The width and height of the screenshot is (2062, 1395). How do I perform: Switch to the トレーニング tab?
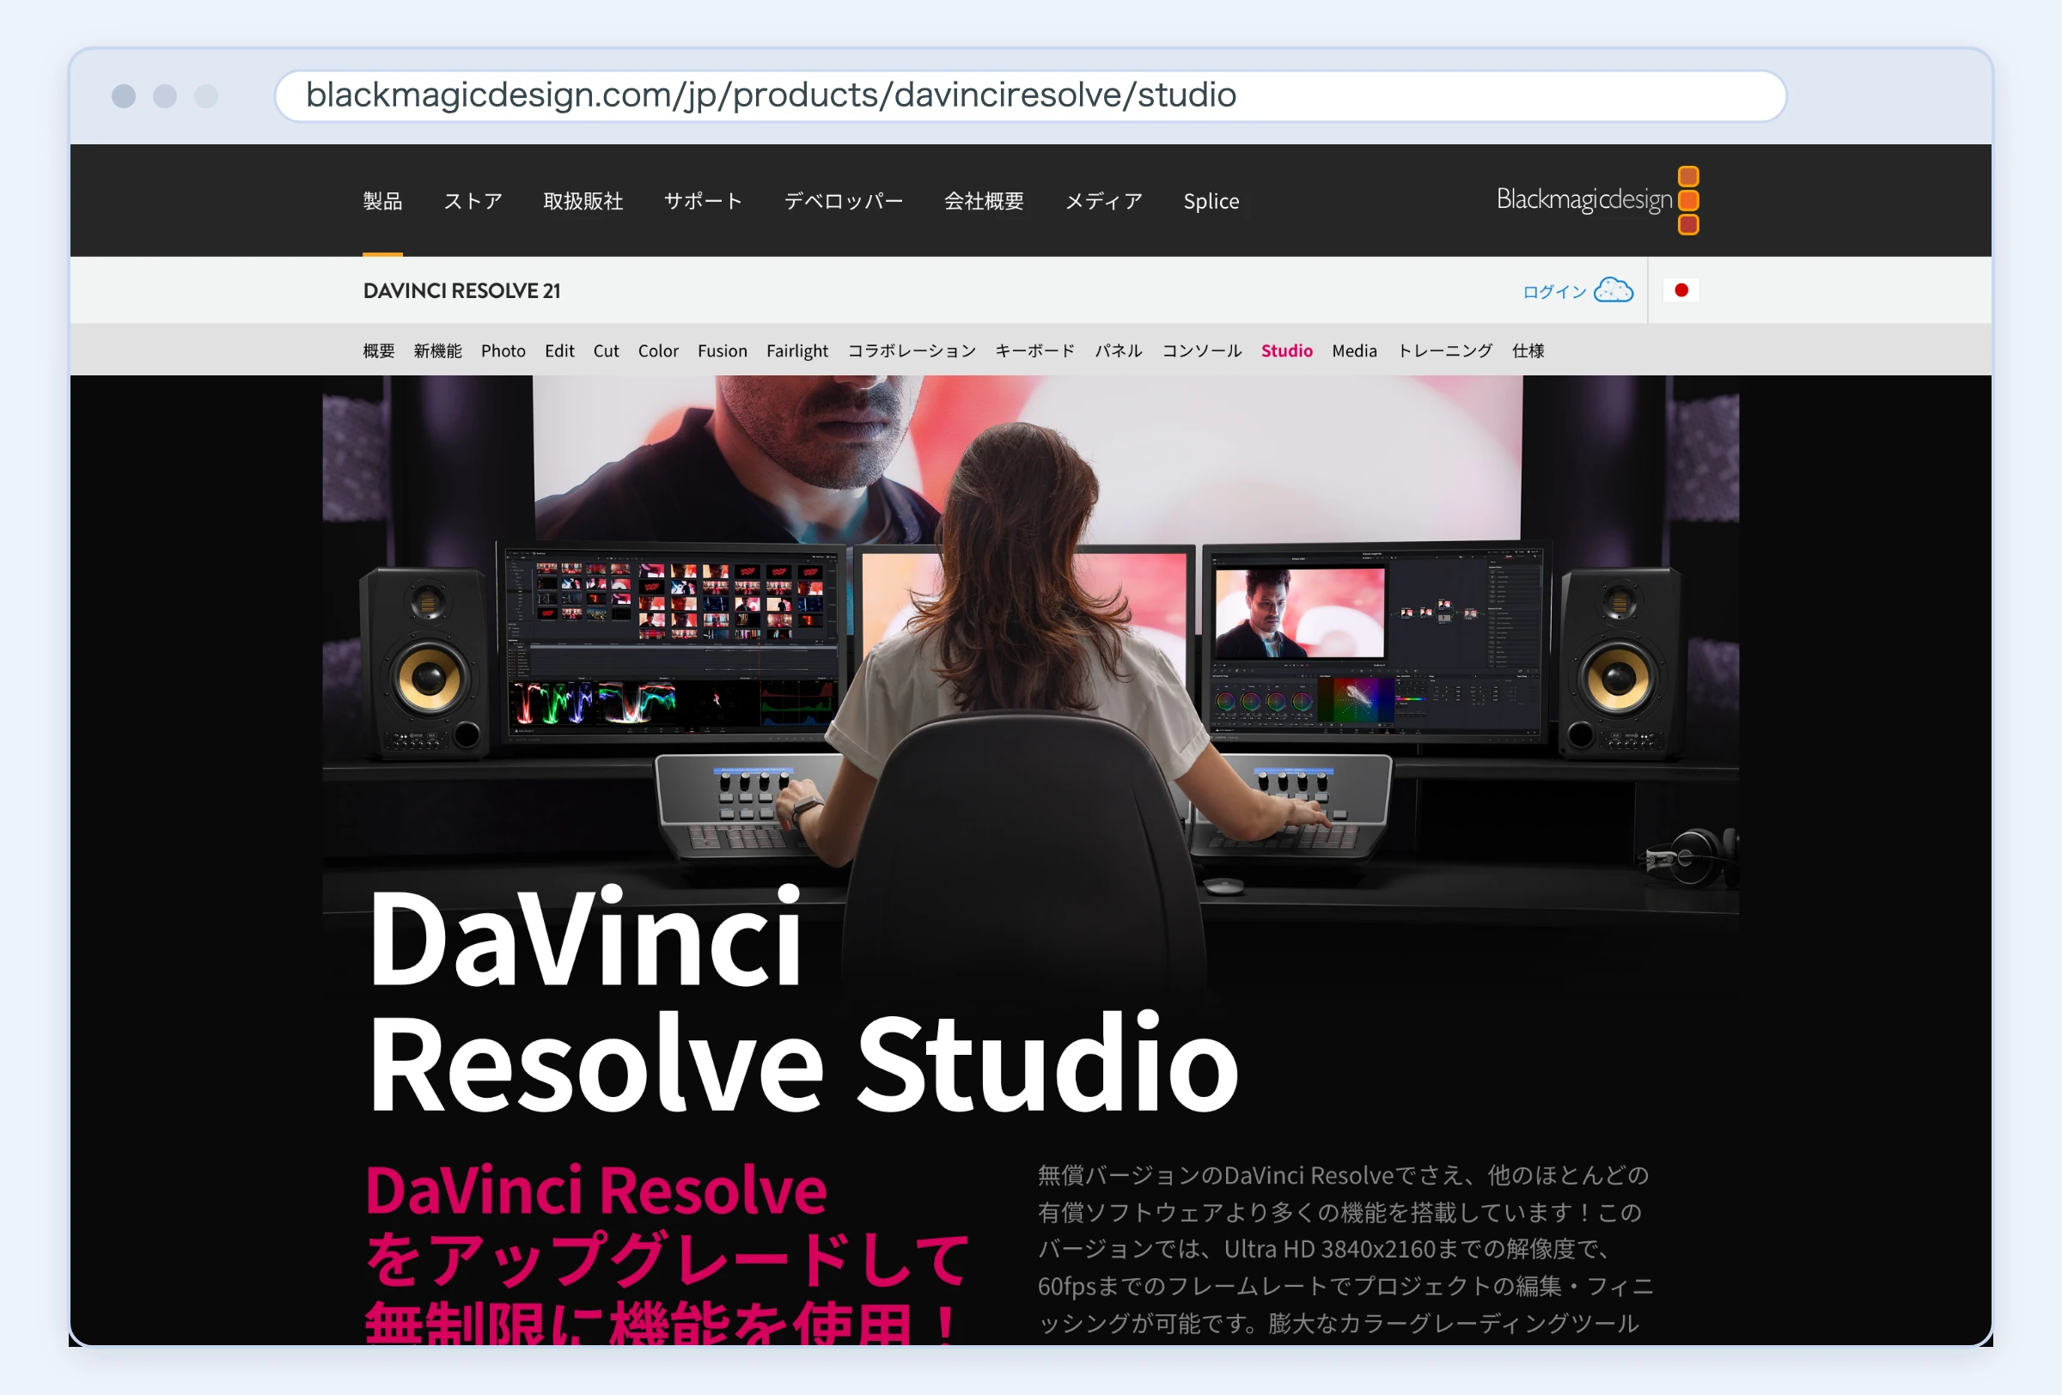[x=1444, y=350]
